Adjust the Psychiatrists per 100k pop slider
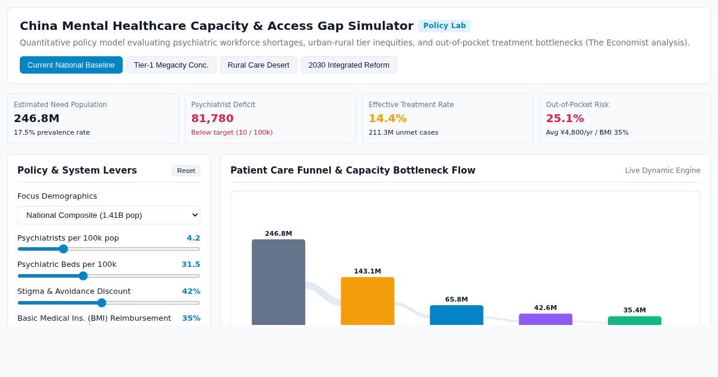 (109, 249)
